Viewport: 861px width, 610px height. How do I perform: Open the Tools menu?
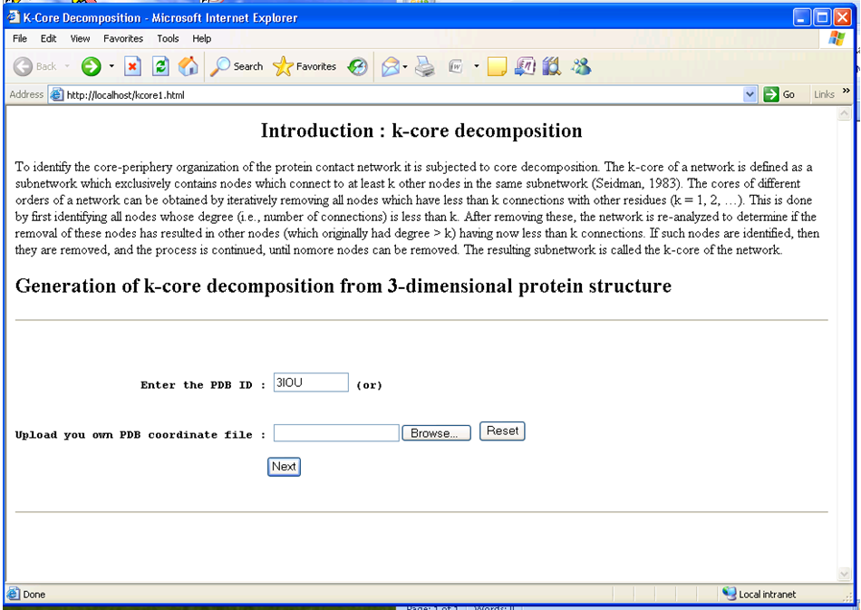(x=168, y=38)
